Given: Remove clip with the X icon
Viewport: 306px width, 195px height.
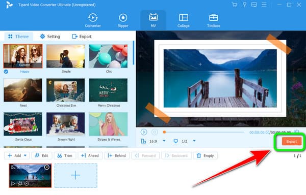Looking at the screenshot, I should (47, 167).
